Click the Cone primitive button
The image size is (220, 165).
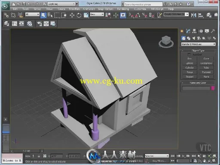click(x=206, y=58)
